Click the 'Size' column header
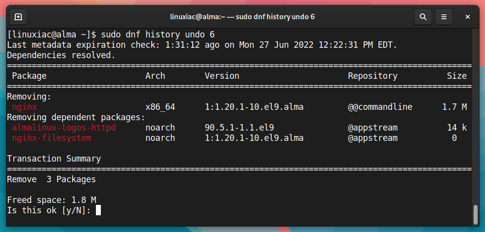485x232 pixels. (x=457, y=76)
